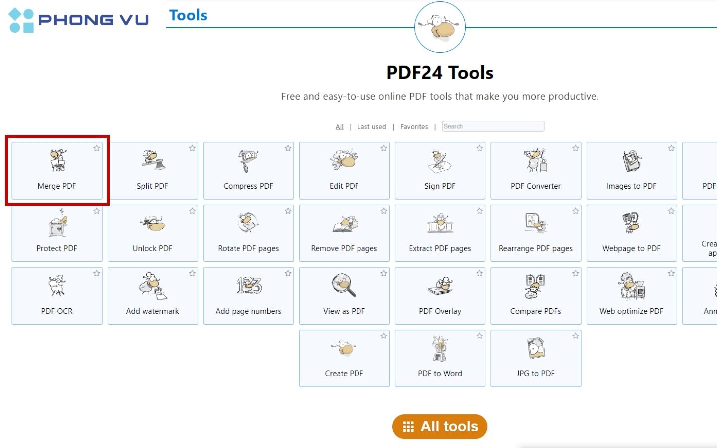Screen dimensions: 717x448
Task: Open the Webpage to PDF tool
Action: tap(632, 233)
